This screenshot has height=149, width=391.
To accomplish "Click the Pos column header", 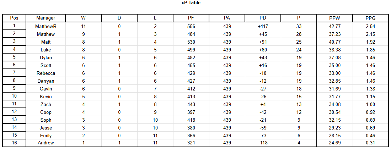I will pyautogui.click(x=14, y=18).
